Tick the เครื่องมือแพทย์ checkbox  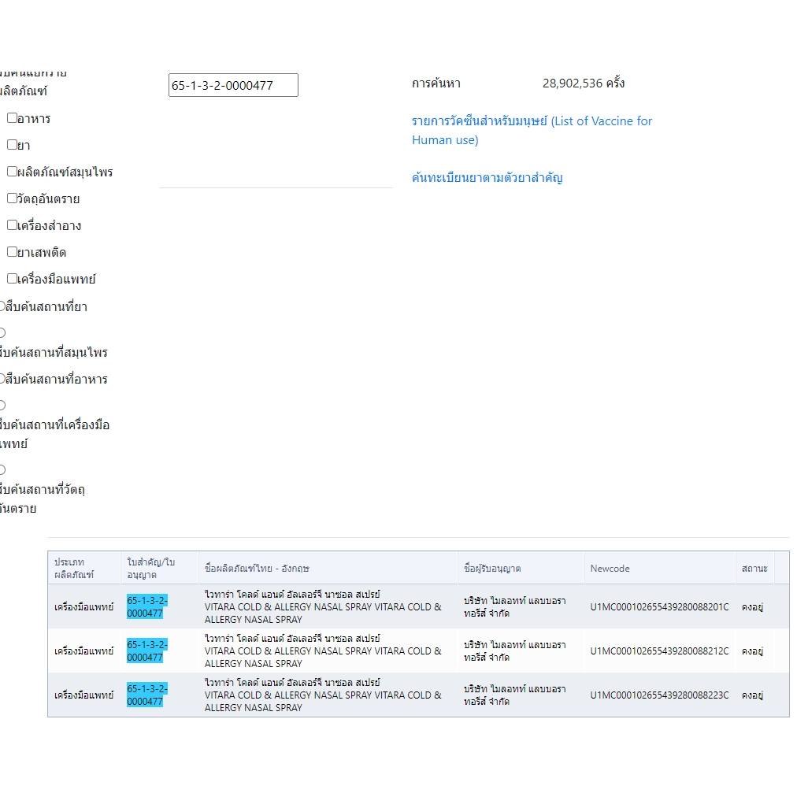click(12, 279)
